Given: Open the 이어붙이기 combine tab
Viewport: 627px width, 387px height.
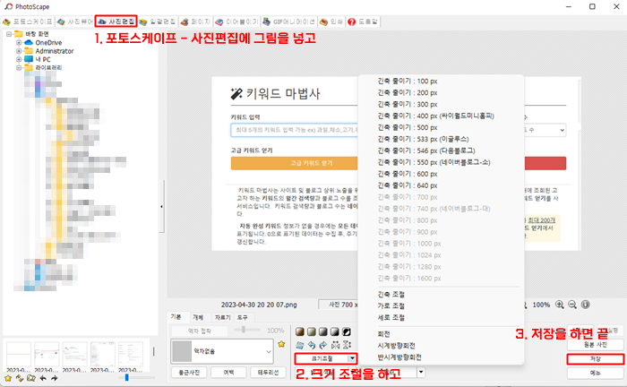Looking at the screenshot, I should [237, 21].
